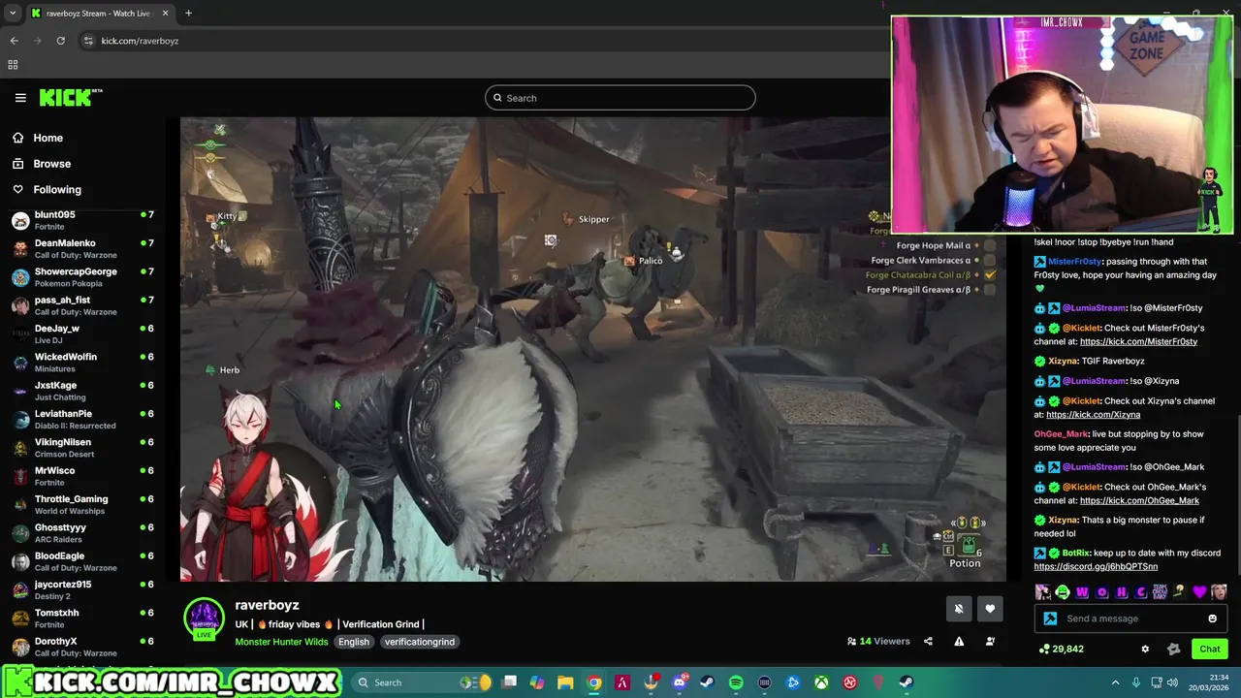Screen dimensions: 1241x698
Task: Open the Monster Hunter Wilds category link
Action: click(x=281, y=642)
